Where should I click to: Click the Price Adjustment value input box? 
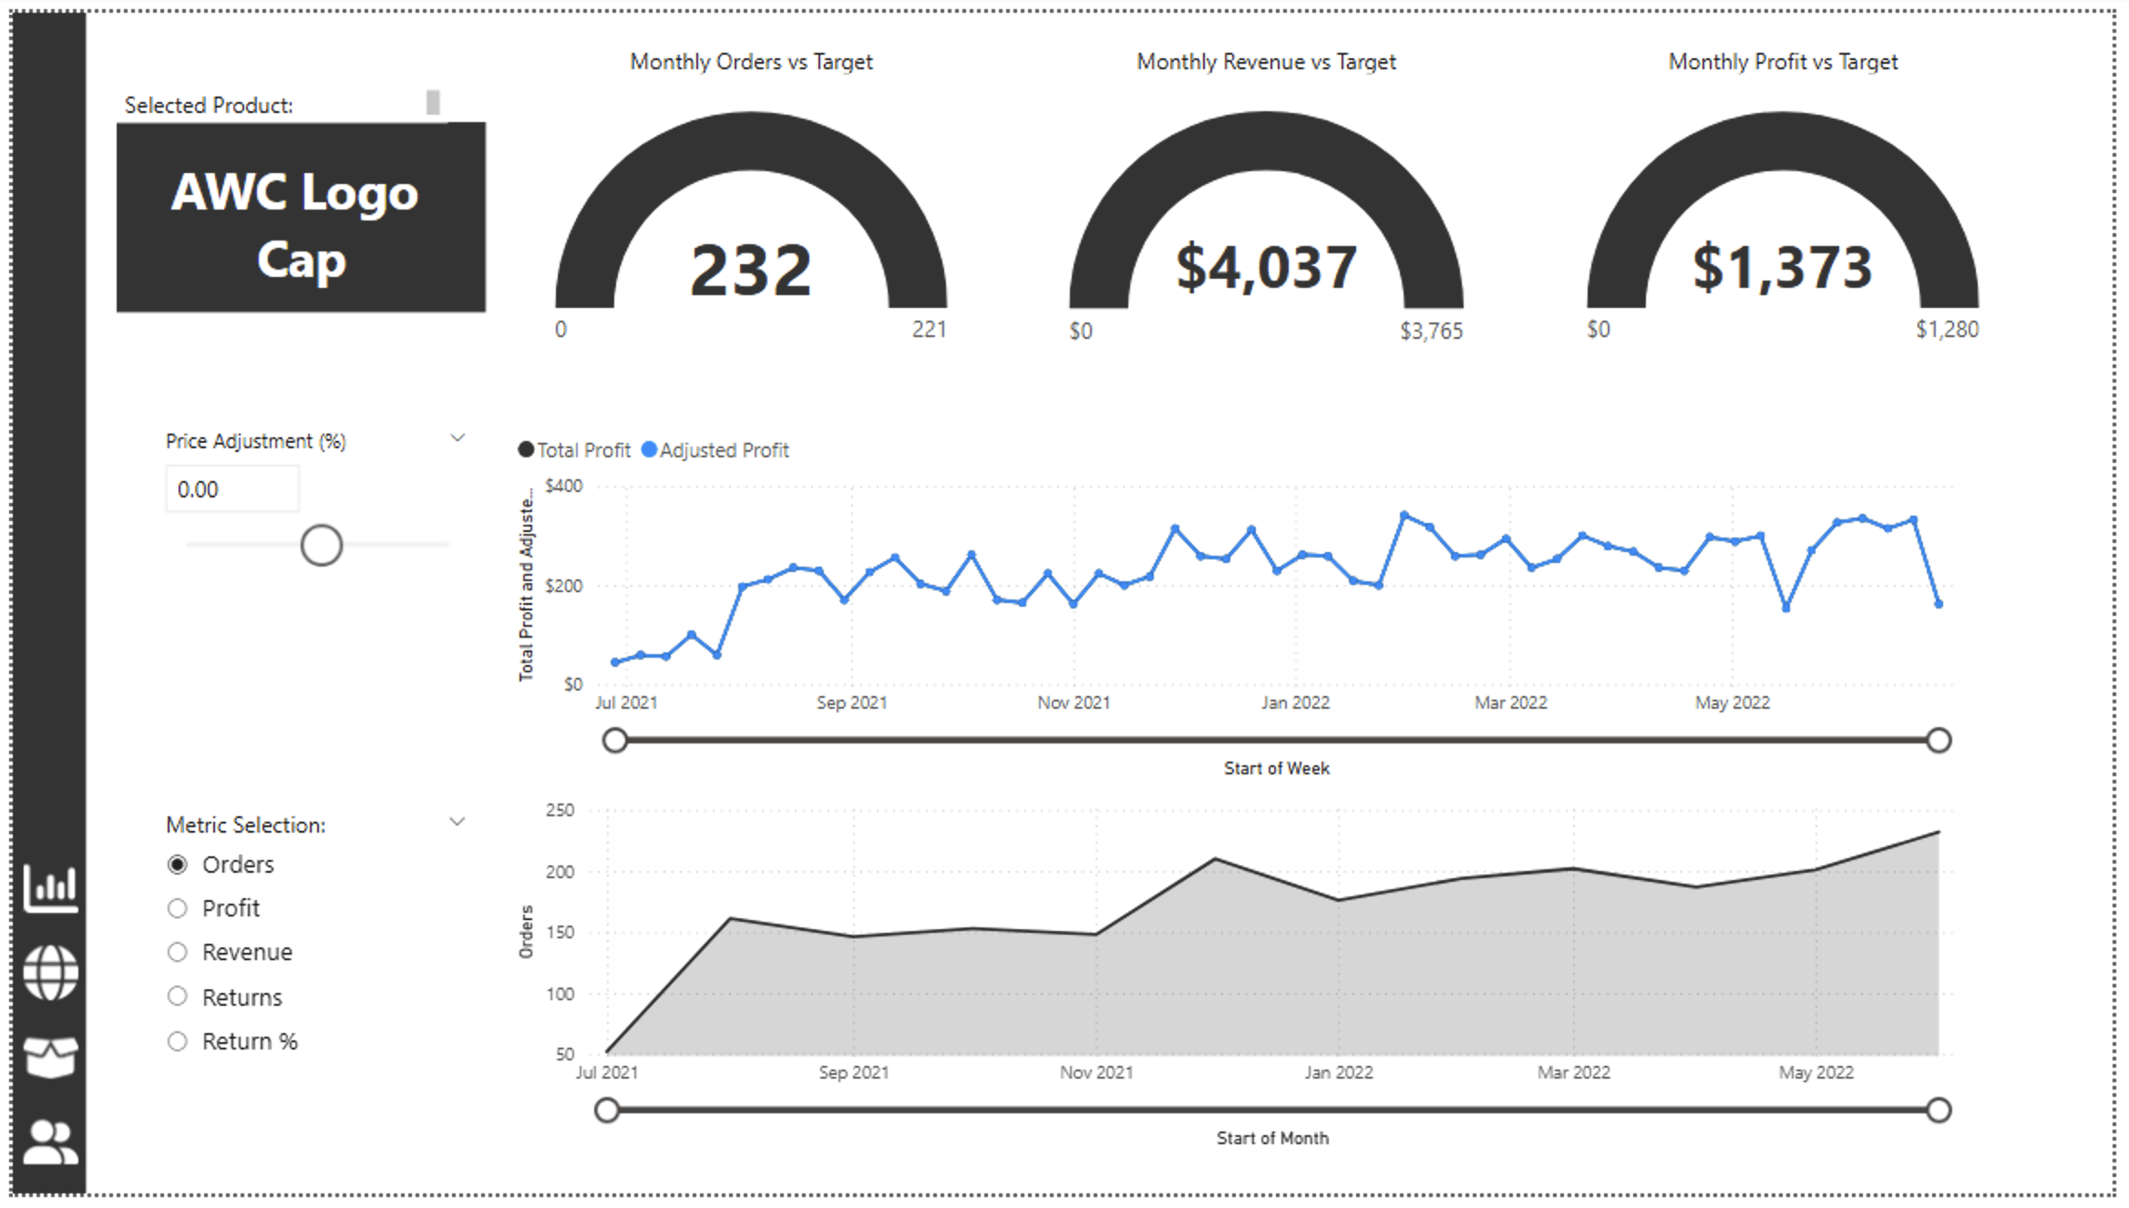pos(232,489)
